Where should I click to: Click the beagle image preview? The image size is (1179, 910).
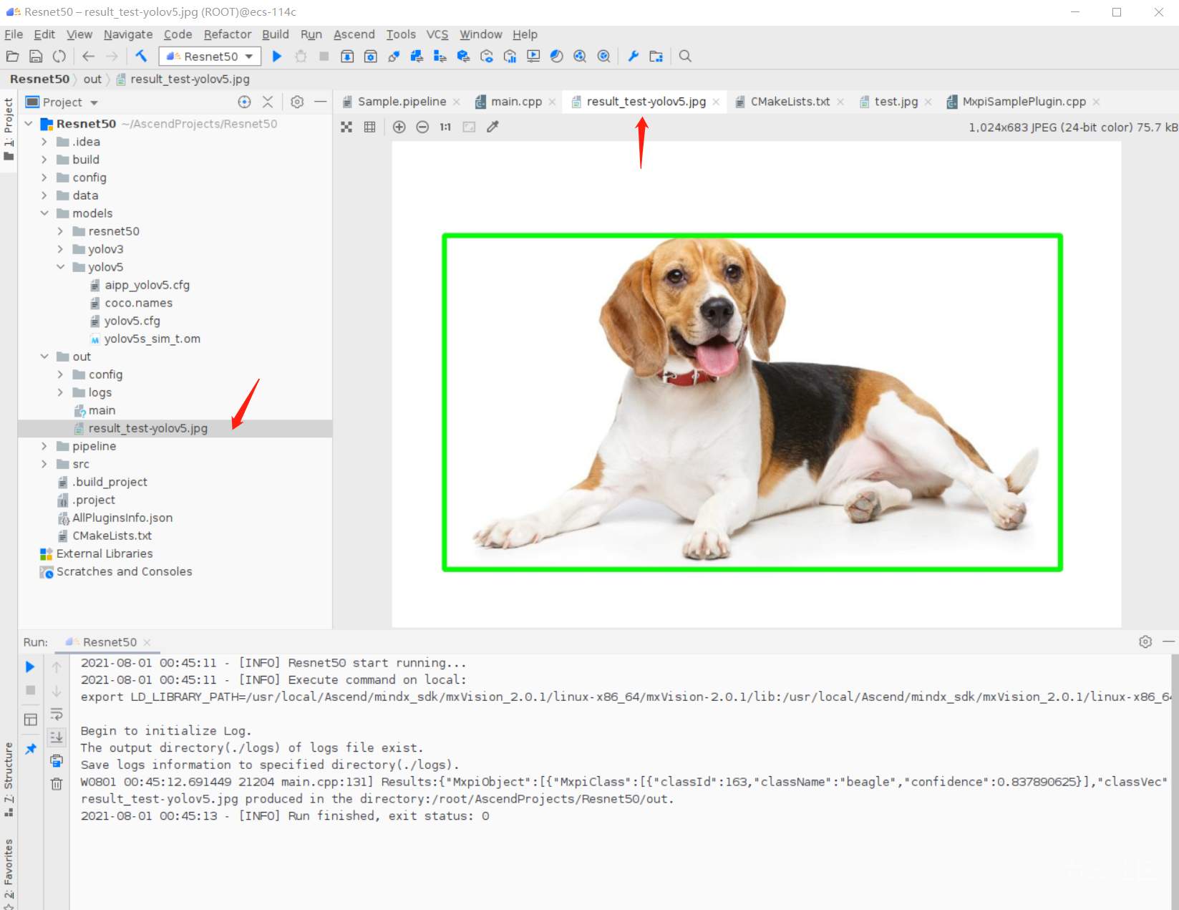757,384
